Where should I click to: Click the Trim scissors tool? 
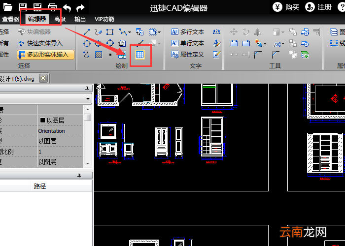coord(277,43)
